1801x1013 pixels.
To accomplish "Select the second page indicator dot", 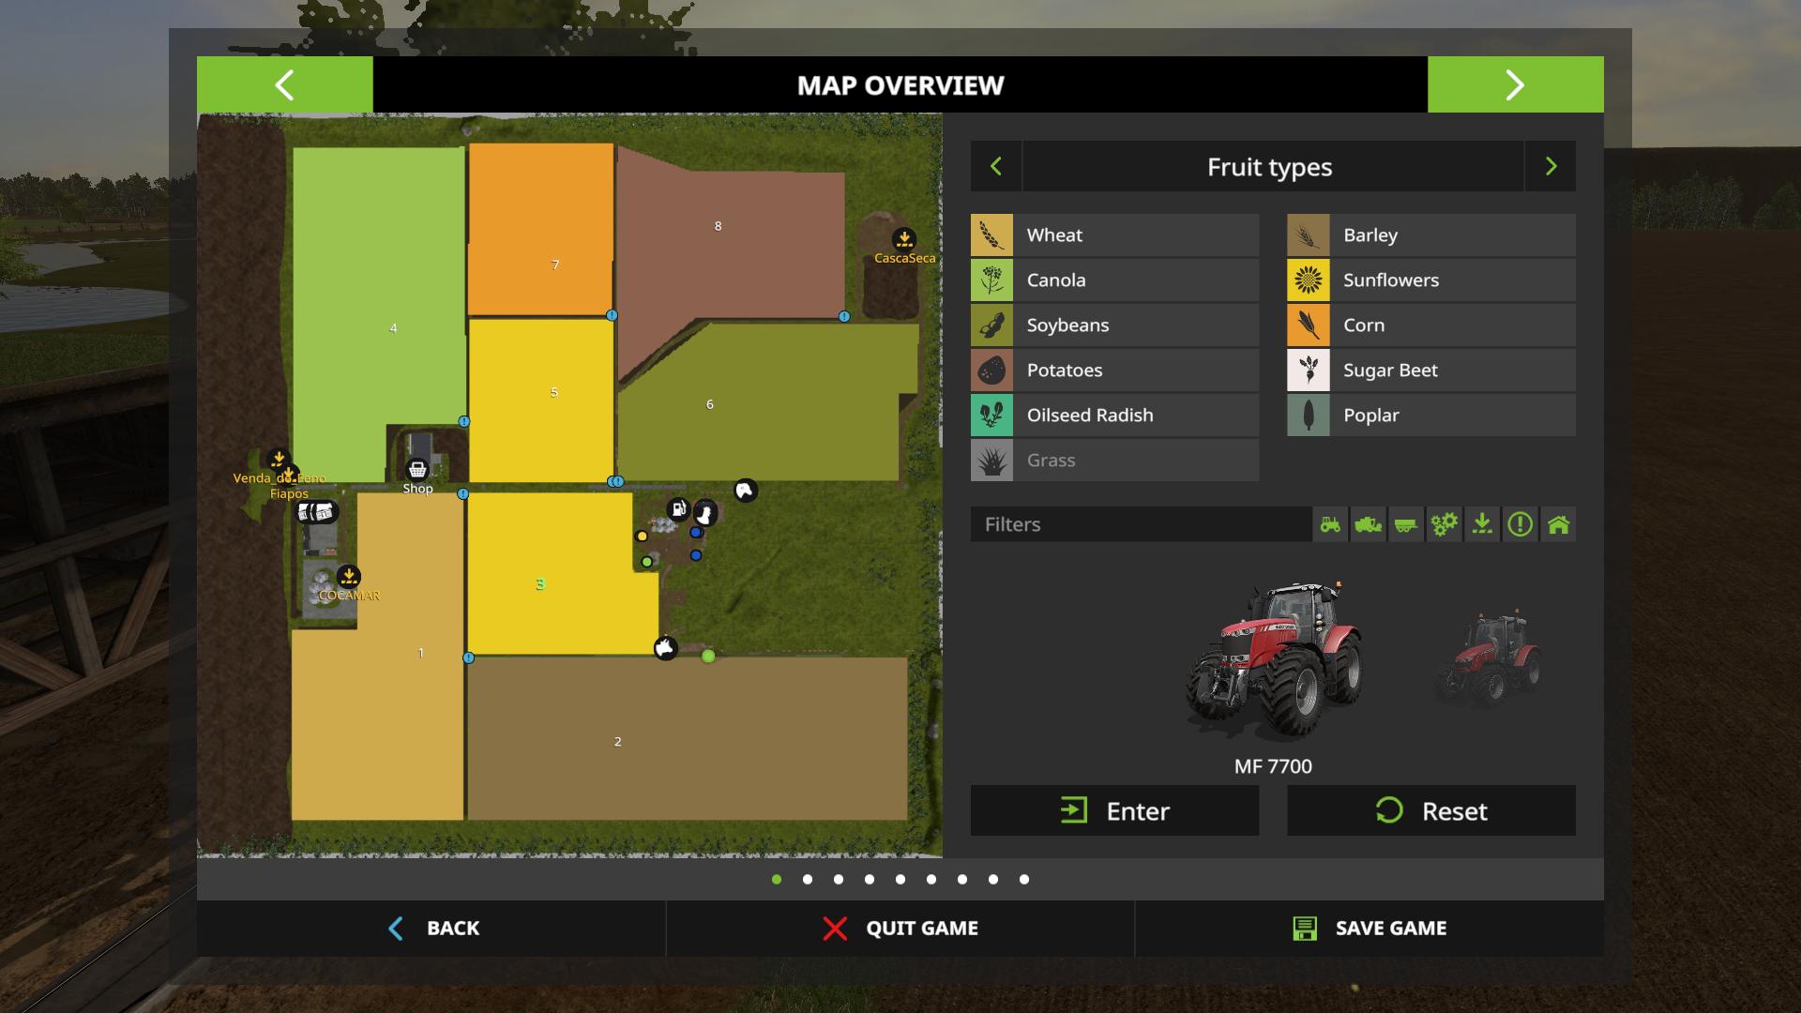I will [808, 880].
